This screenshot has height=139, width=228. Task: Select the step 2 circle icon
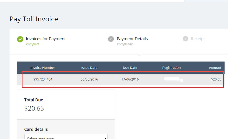point(111,39)
